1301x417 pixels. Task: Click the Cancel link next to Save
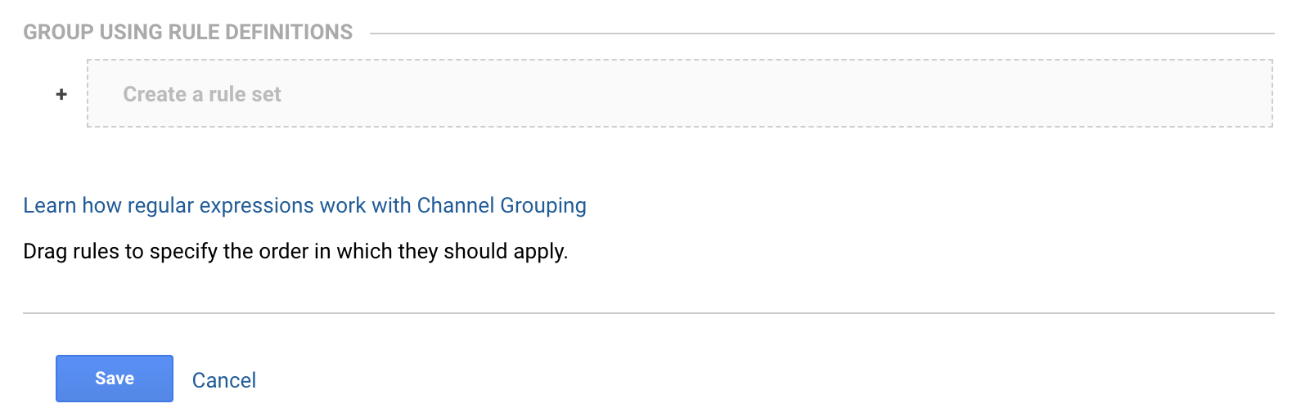tap(224, 380)
